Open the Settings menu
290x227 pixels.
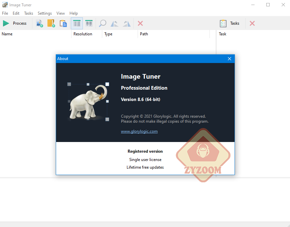pyautogui.click(x=45, y=13)
